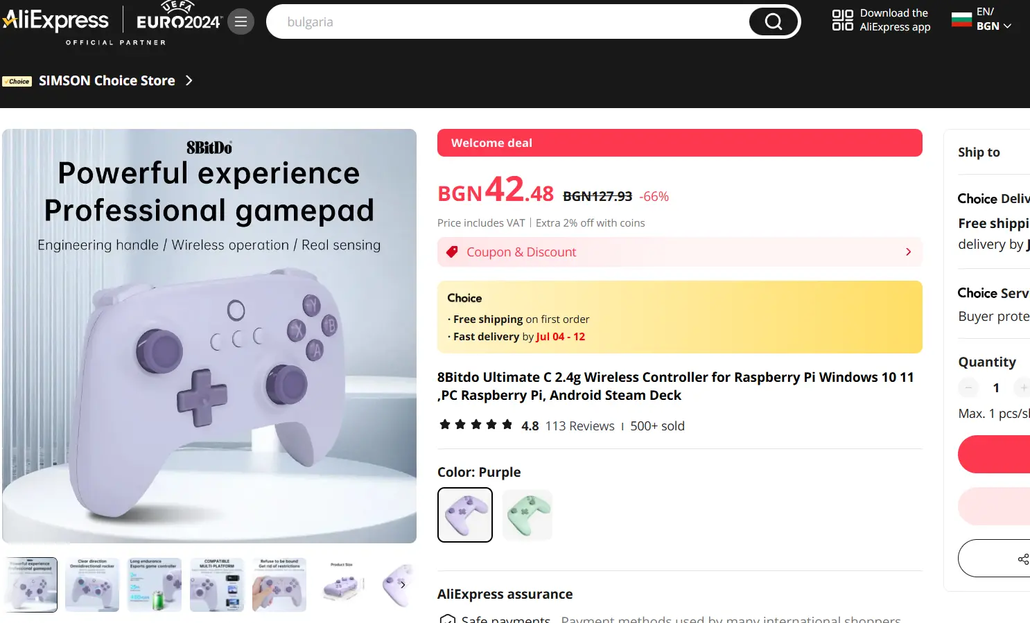Expand Coupon & Discount row
Screen dimensions: 1030x623
pos(680,252)
